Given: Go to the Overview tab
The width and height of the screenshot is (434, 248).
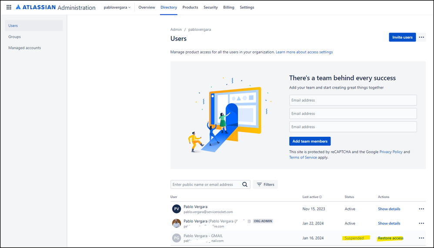Looking at the screenshot, I should click(x=147, y=7).
